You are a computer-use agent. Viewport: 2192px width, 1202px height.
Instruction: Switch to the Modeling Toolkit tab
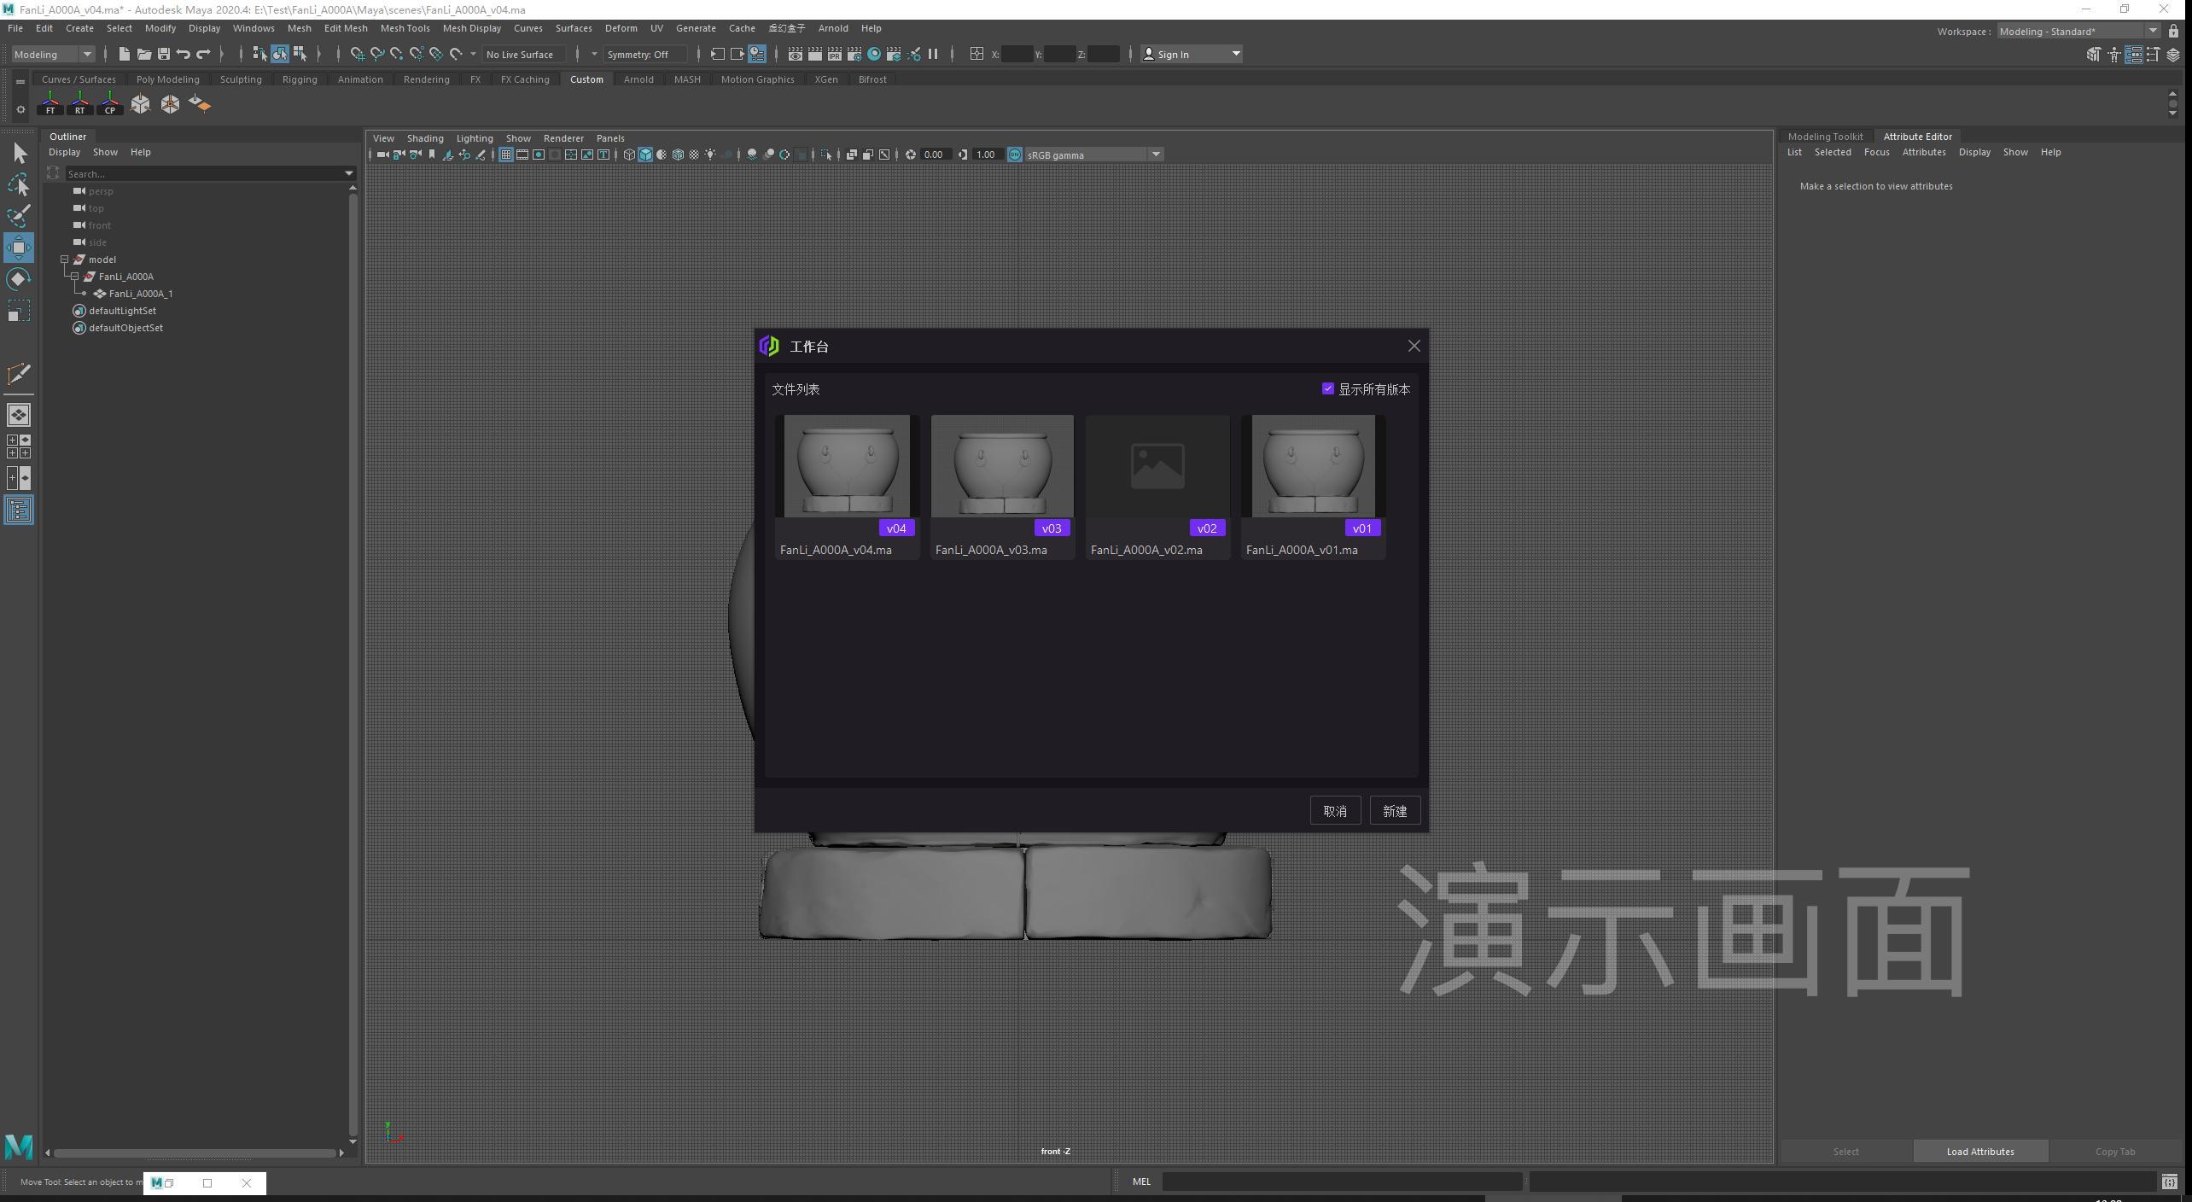(x=1825, y=137)
